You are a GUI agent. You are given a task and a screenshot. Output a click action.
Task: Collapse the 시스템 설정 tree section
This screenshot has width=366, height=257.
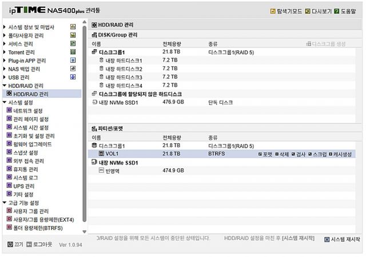5,102
